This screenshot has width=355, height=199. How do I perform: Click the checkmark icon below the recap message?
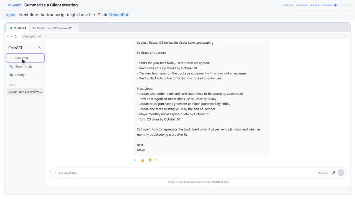click(135, 160)
